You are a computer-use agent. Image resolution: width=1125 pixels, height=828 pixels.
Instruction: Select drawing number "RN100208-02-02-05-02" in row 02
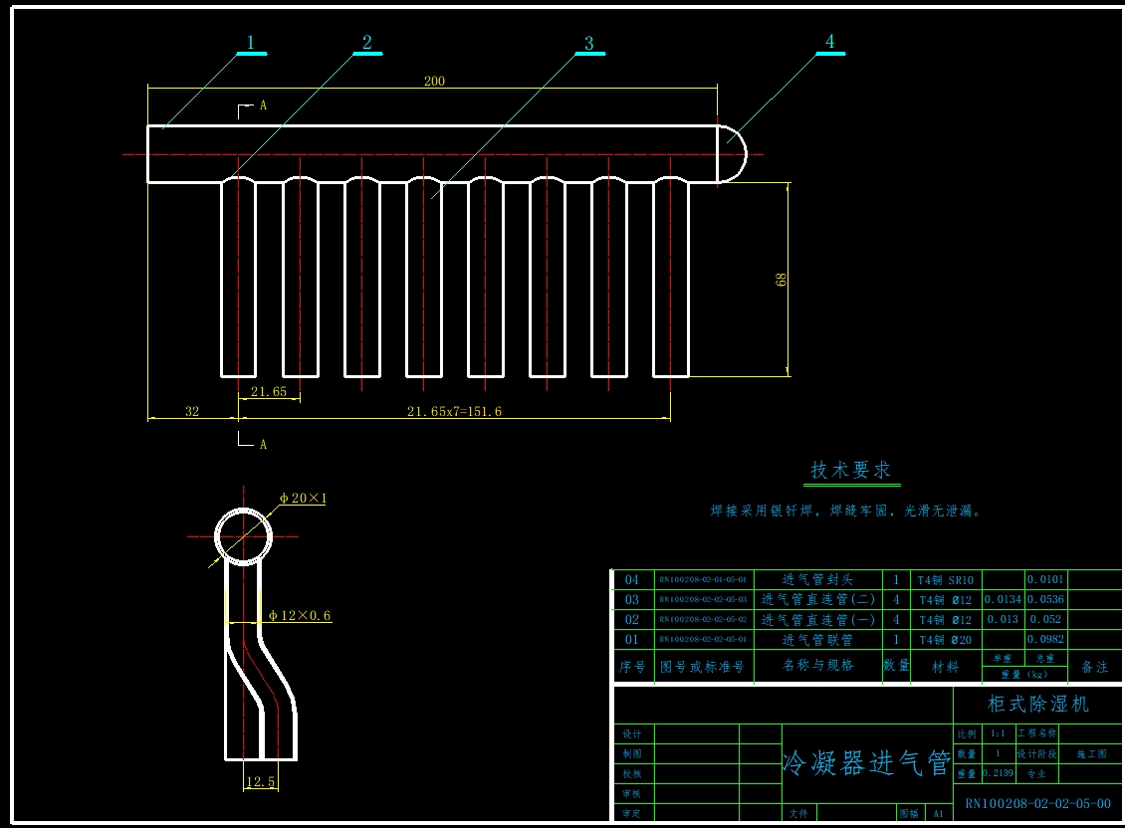tap(703, 619)
